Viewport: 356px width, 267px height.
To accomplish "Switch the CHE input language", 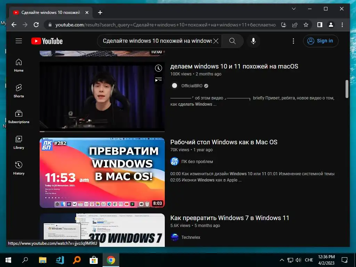I will (309, 260).
